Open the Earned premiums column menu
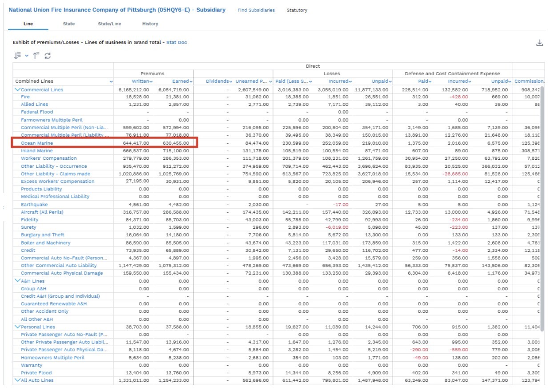550x388 pixels. (191, 81)
